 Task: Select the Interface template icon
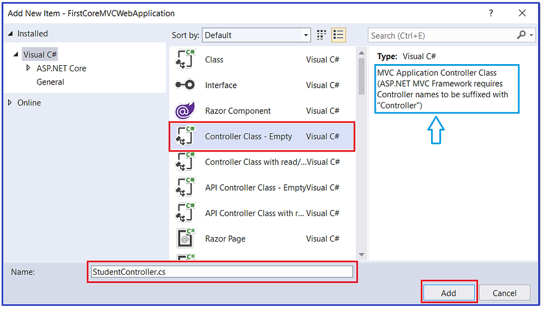pyautogui.click(x=185, y=85)
